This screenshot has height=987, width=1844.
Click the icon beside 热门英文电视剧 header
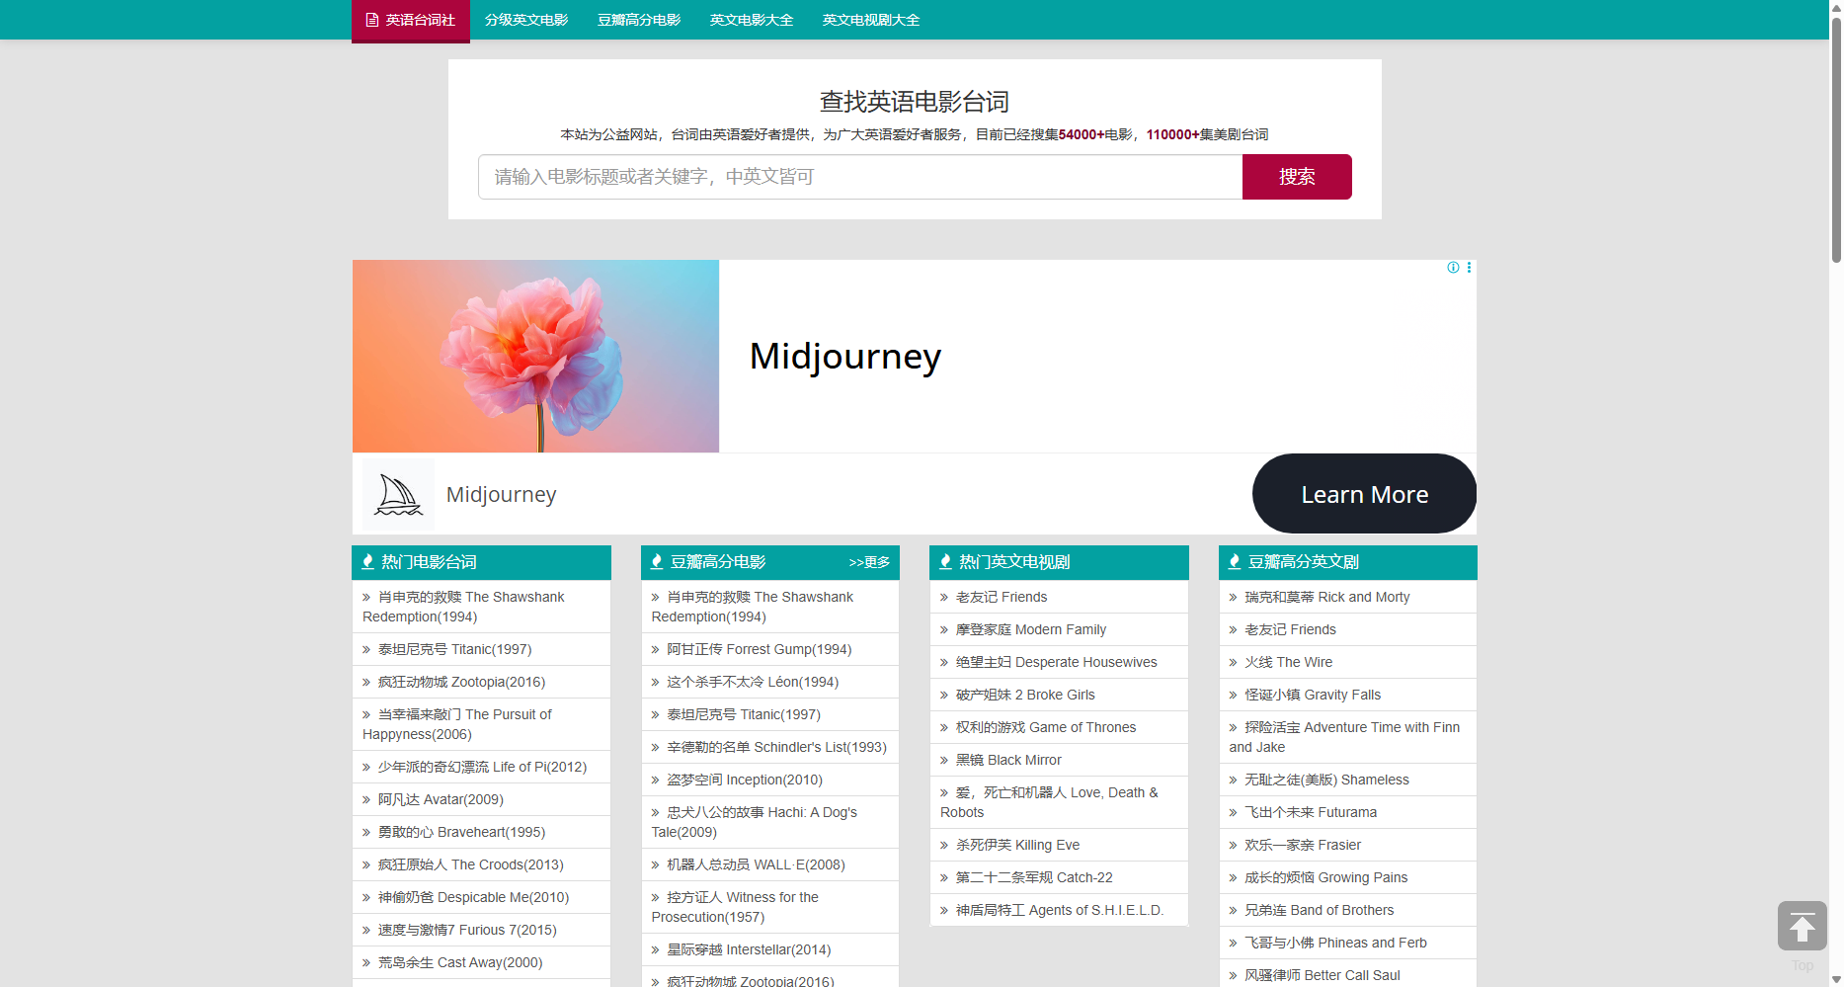coord(945,562)
